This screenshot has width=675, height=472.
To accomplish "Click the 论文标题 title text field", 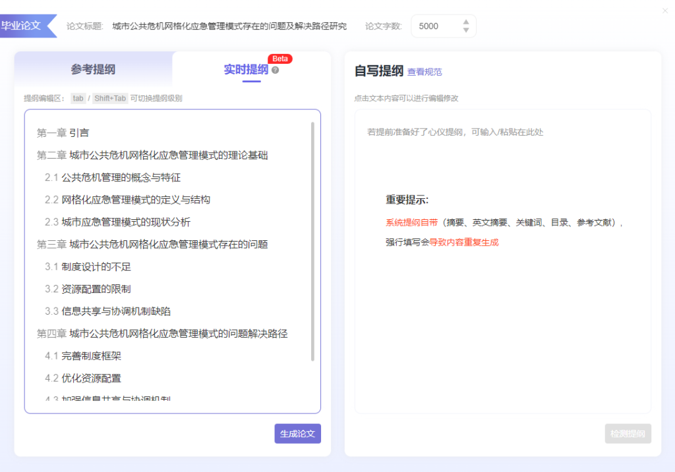I will (229, 26).
